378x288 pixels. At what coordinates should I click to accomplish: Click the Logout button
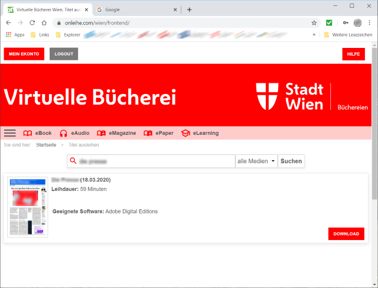(64, 54)
